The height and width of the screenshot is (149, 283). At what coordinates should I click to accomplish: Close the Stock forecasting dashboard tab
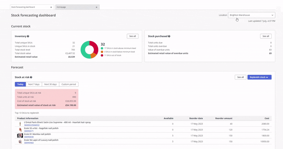[51, 7]
